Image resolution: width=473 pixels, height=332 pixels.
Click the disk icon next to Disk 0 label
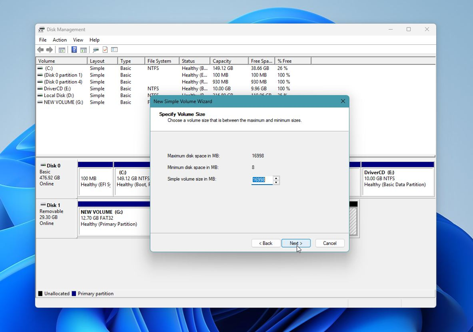click(x=43, y=165)
